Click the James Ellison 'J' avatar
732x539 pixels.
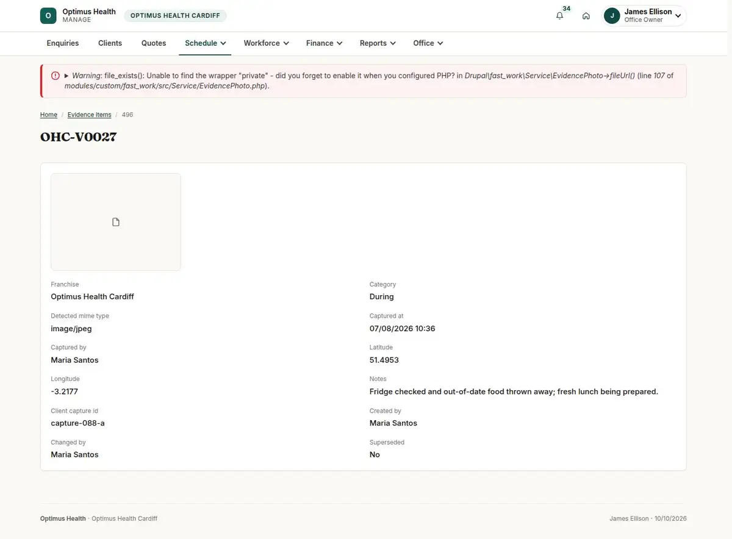click(612, 16)
